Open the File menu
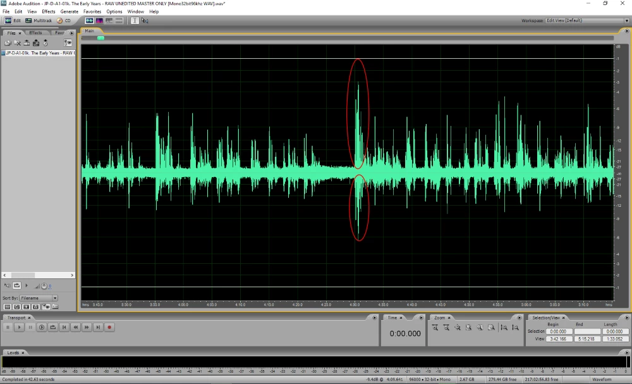The image size is (632, 384). tap(6, 11)
